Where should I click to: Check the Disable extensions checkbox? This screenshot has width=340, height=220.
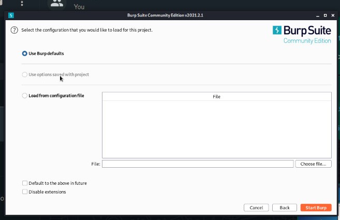pos(25,192)
